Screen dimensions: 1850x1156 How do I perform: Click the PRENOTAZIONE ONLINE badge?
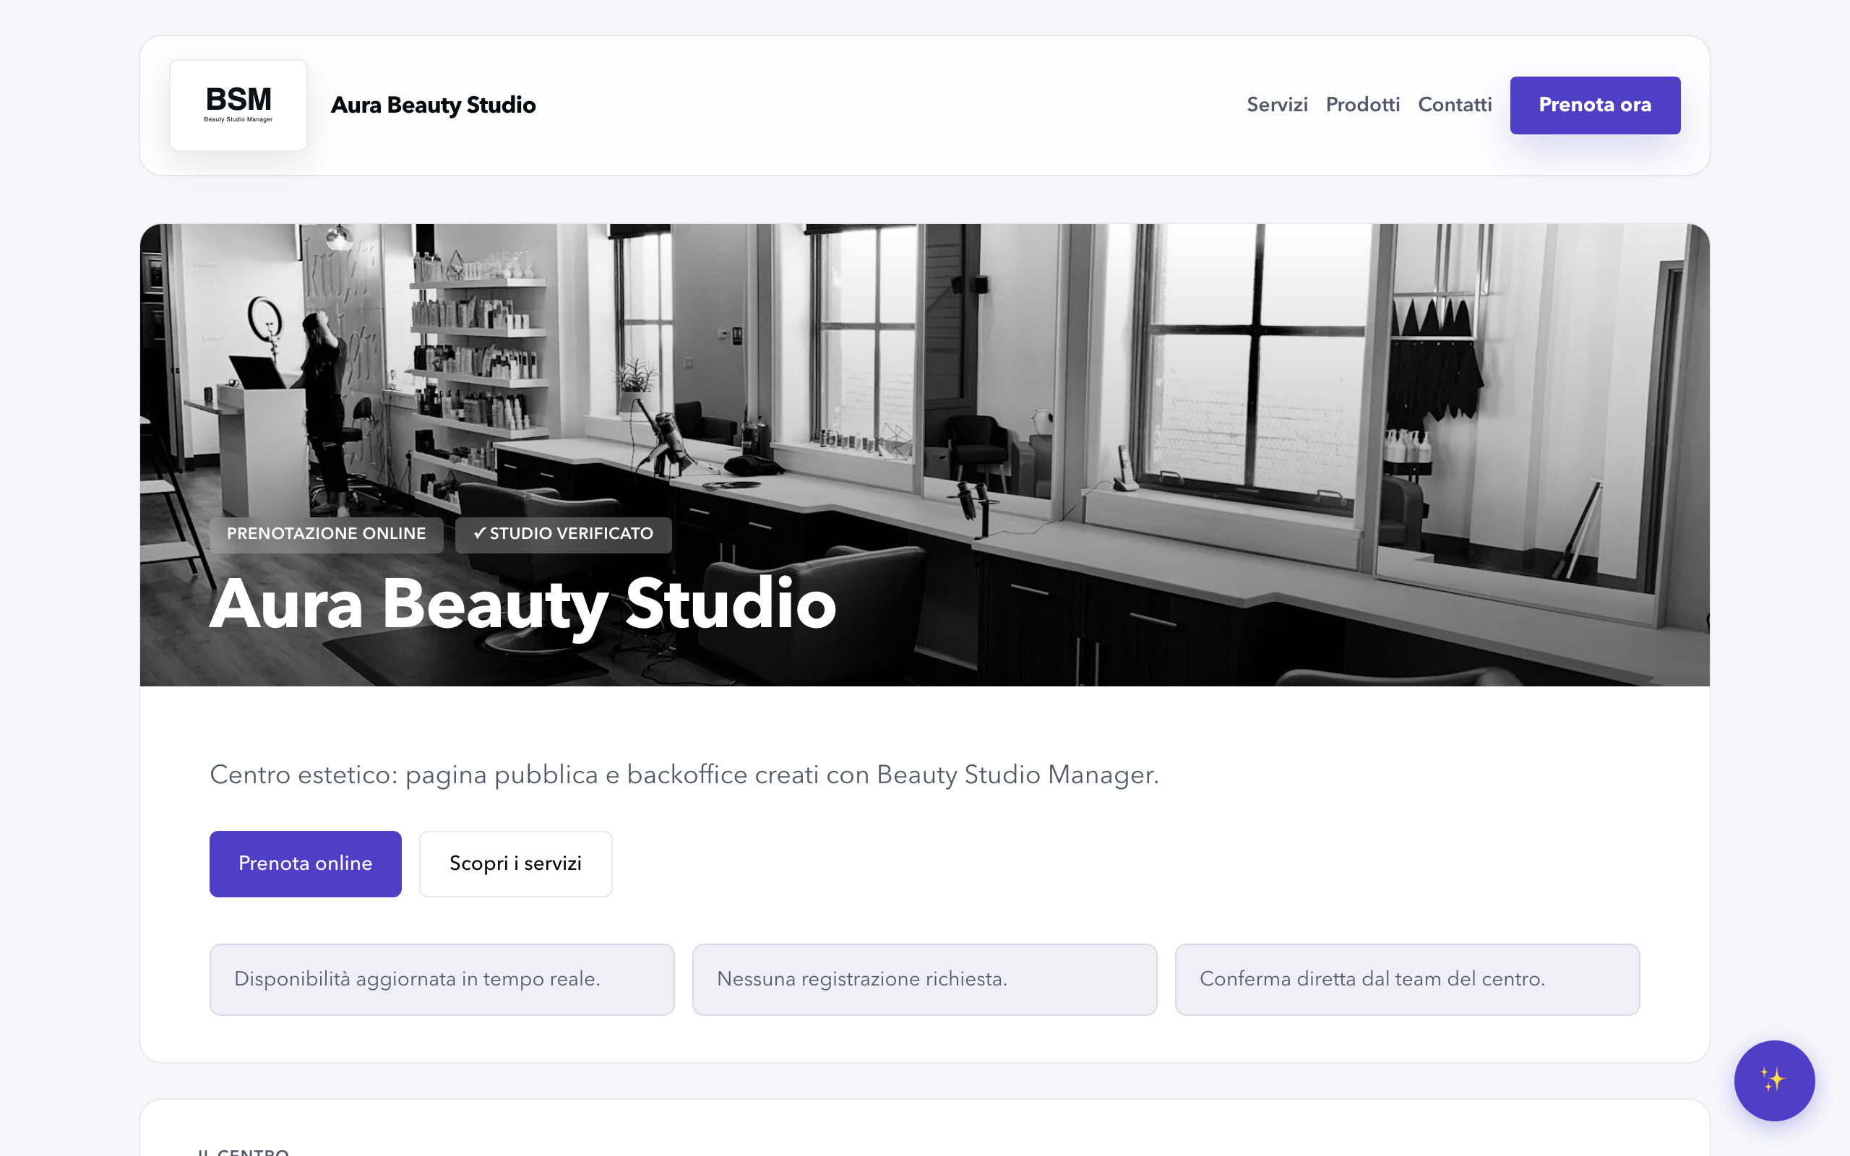(327, 534)
